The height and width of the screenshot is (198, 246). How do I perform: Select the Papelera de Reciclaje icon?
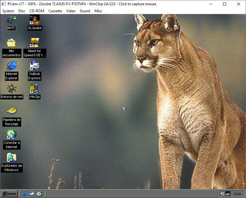(12, 111)
